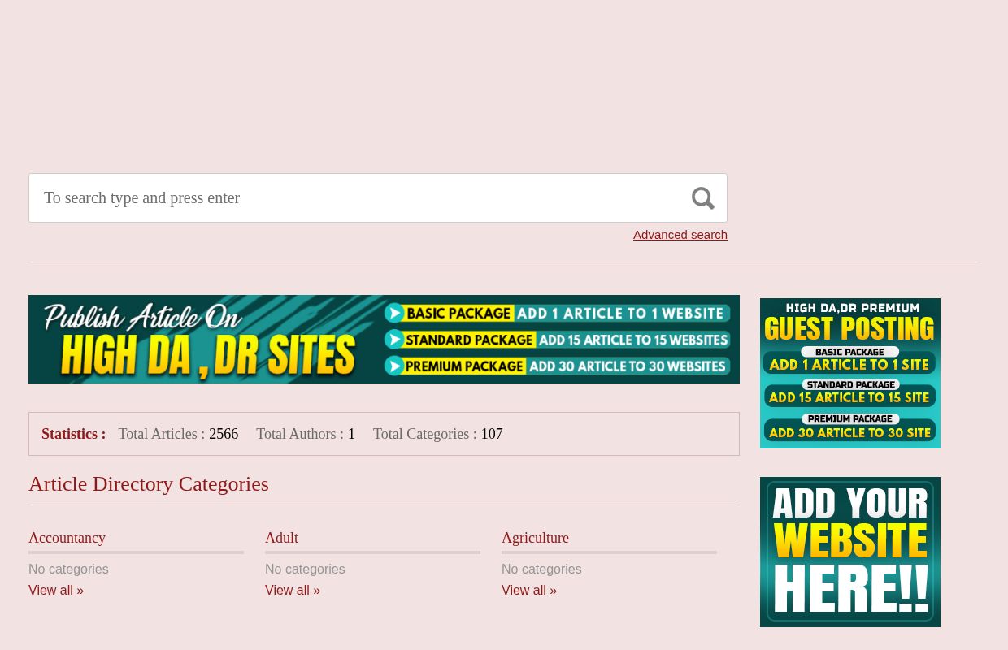Image resolution: width=1008 pixels, height=650 pixels.
Task: Click the Basic Package line in banner
Action: (x=557, y=313)
